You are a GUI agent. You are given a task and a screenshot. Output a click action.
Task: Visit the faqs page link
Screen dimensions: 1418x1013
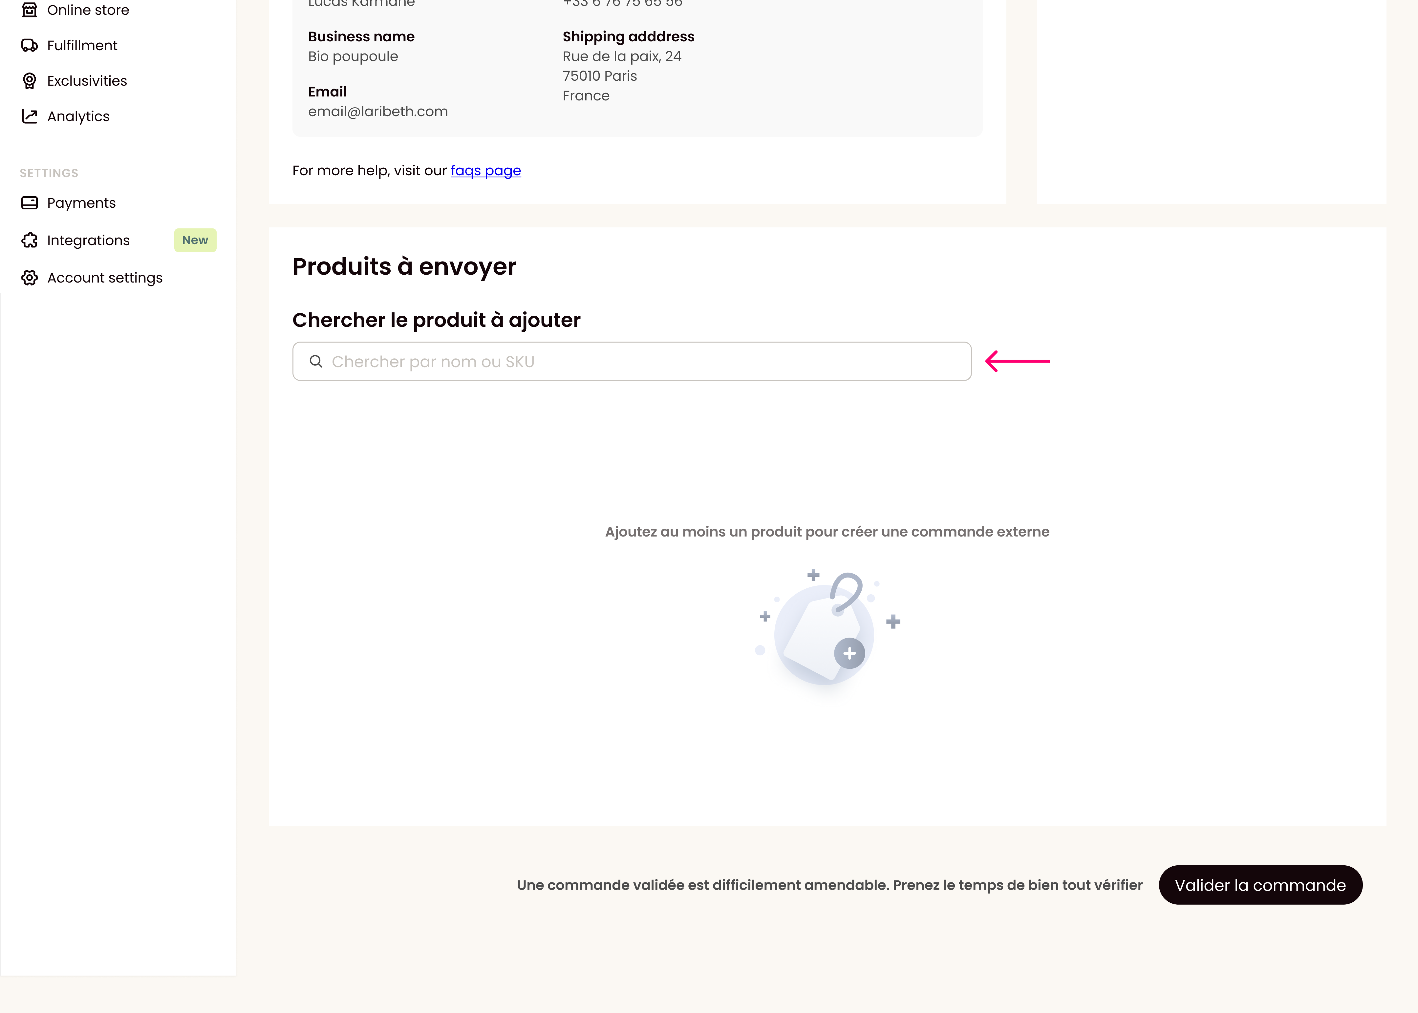tap(485, 171)
